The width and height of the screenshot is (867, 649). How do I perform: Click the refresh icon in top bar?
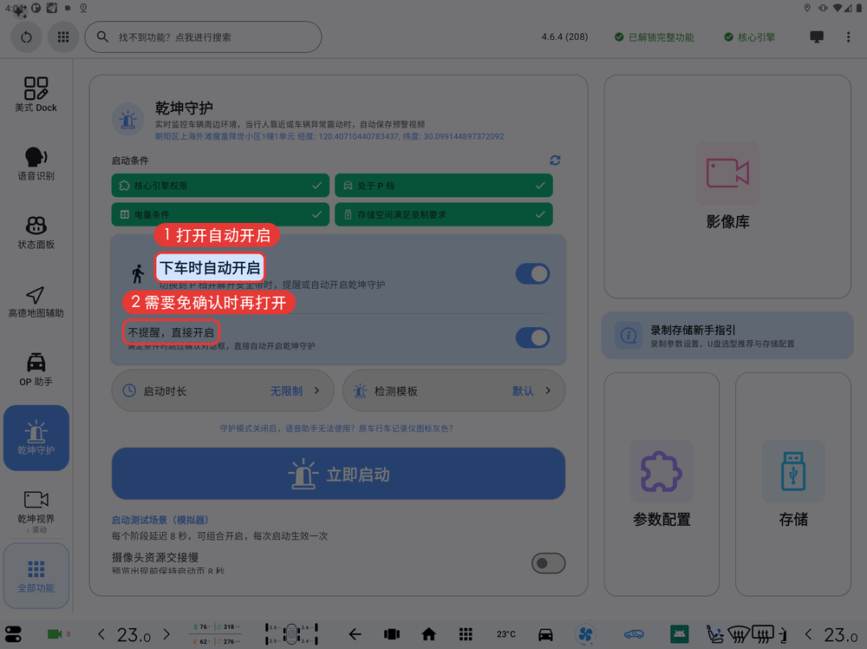pyautogui.click(x=26, y=37)
